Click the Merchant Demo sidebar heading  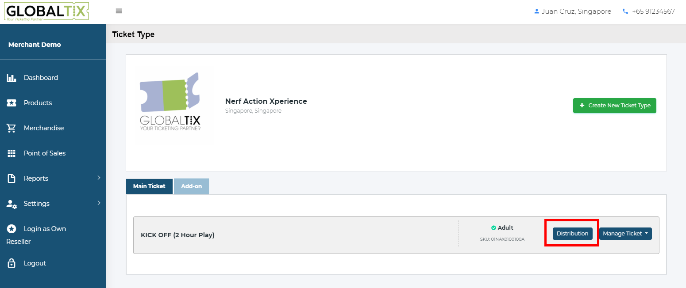pyautogui.click(x=35, y=45)
